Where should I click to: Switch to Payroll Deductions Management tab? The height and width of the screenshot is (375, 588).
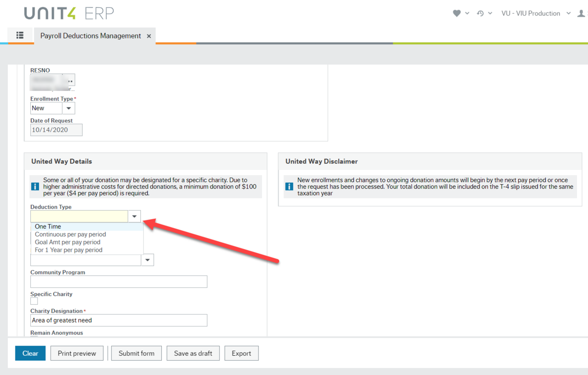point(90,36)
